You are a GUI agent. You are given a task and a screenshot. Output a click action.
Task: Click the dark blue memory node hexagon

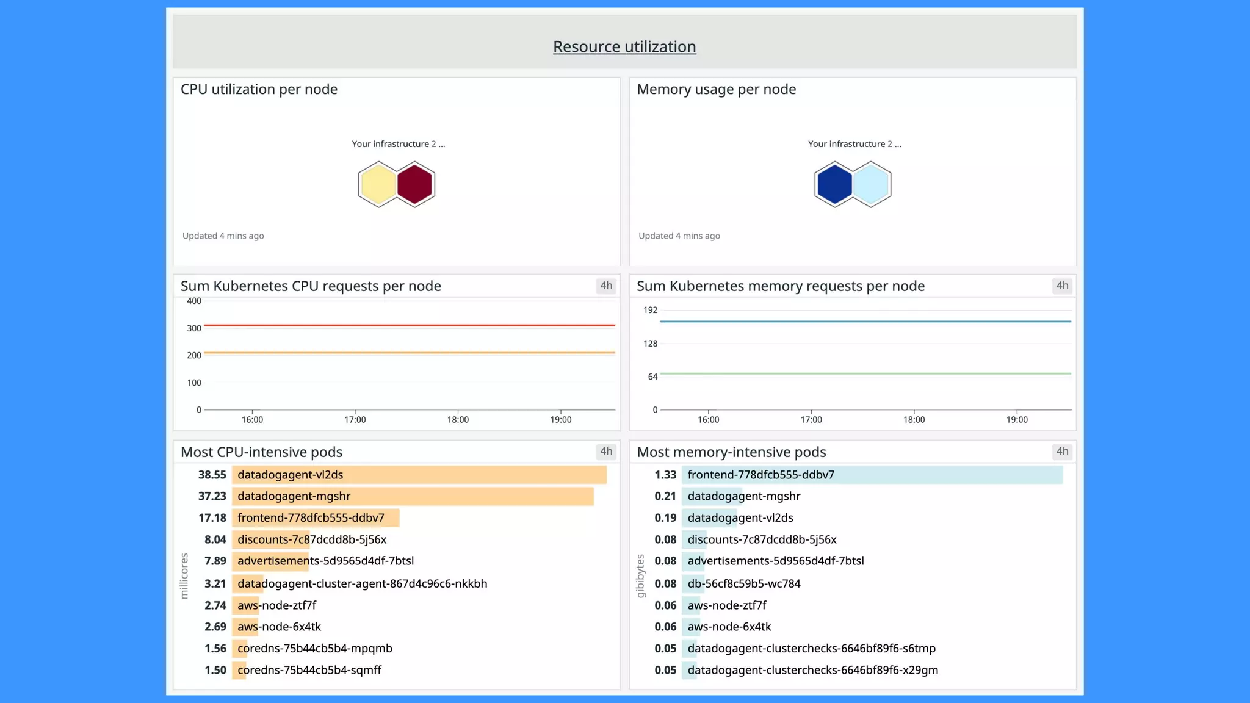[x=834, y=184]
